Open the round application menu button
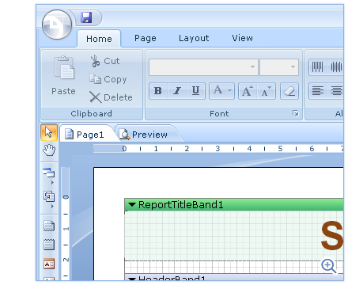The height and width of the screenshot is (285, 348). click(57, 25)
